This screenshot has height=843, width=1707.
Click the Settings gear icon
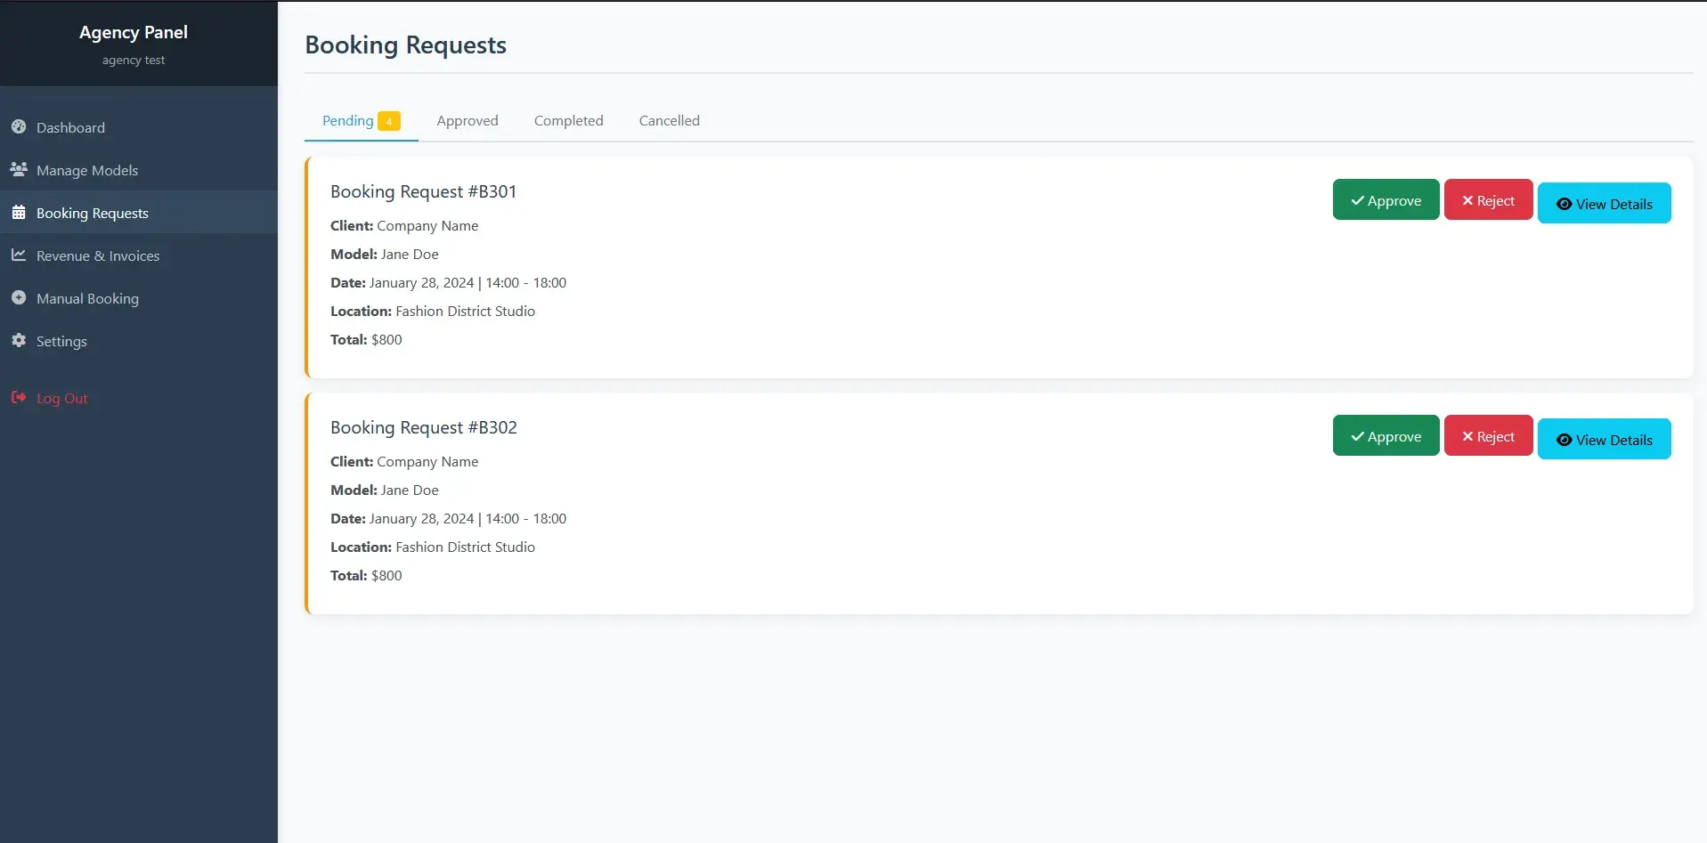click(x=19, y=341)
